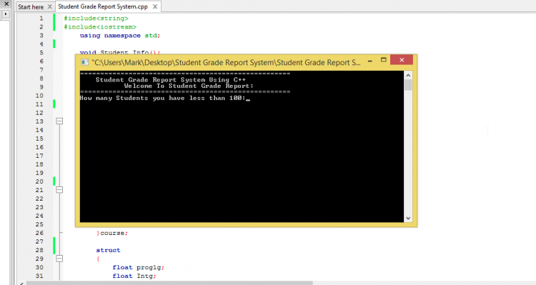Switch to the Start here tab

pos(31,7)
